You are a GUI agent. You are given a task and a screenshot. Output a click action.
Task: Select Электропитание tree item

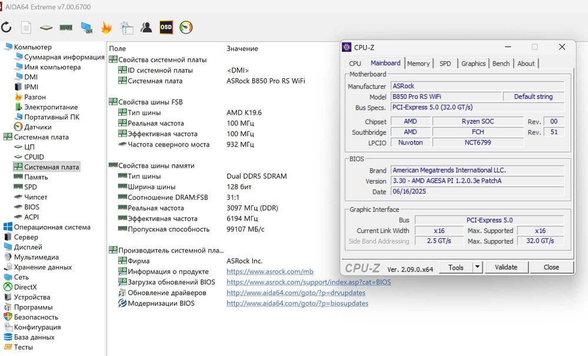(51, 107)
